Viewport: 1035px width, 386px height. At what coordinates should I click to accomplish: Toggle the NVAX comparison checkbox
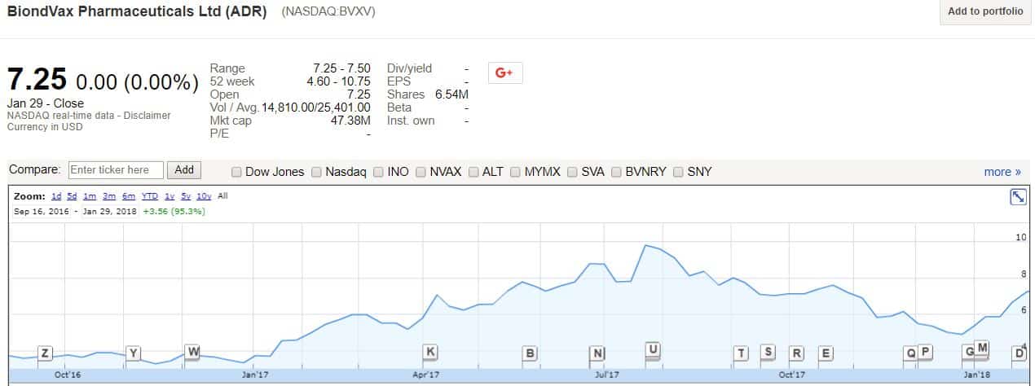click(421, 172)
